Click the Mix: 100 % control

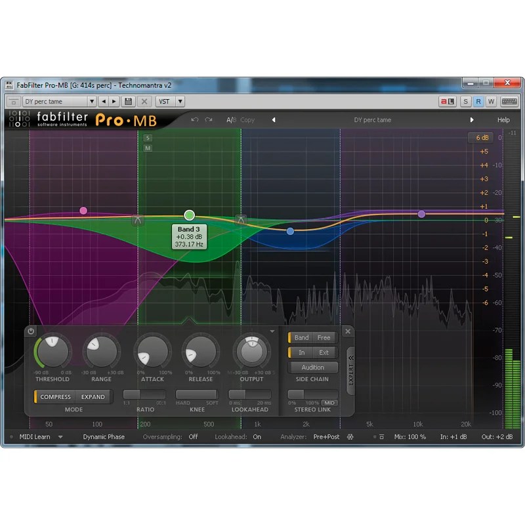click(409, 437)
